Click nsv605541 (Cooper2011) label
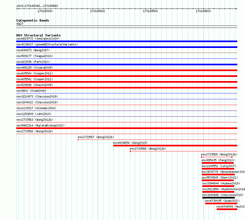 (x=35, y=79)
